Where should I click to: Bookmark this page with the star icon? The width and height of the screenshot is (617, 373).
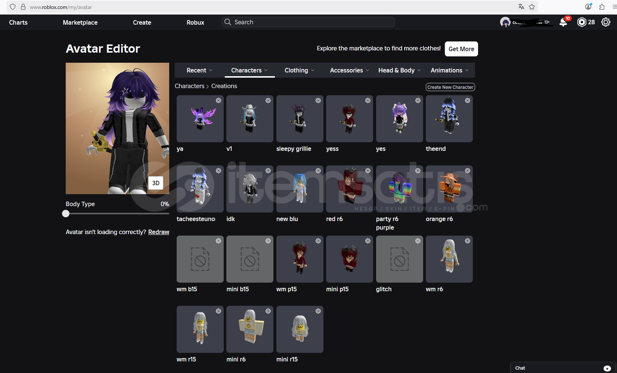532,7
